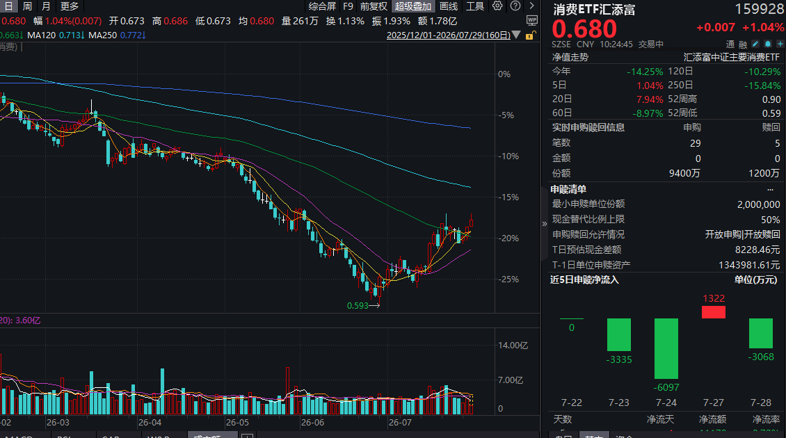Click the 8228.46元 cash difference value
This screenshot has width=786, height=438.
click(x=757, y=250)
